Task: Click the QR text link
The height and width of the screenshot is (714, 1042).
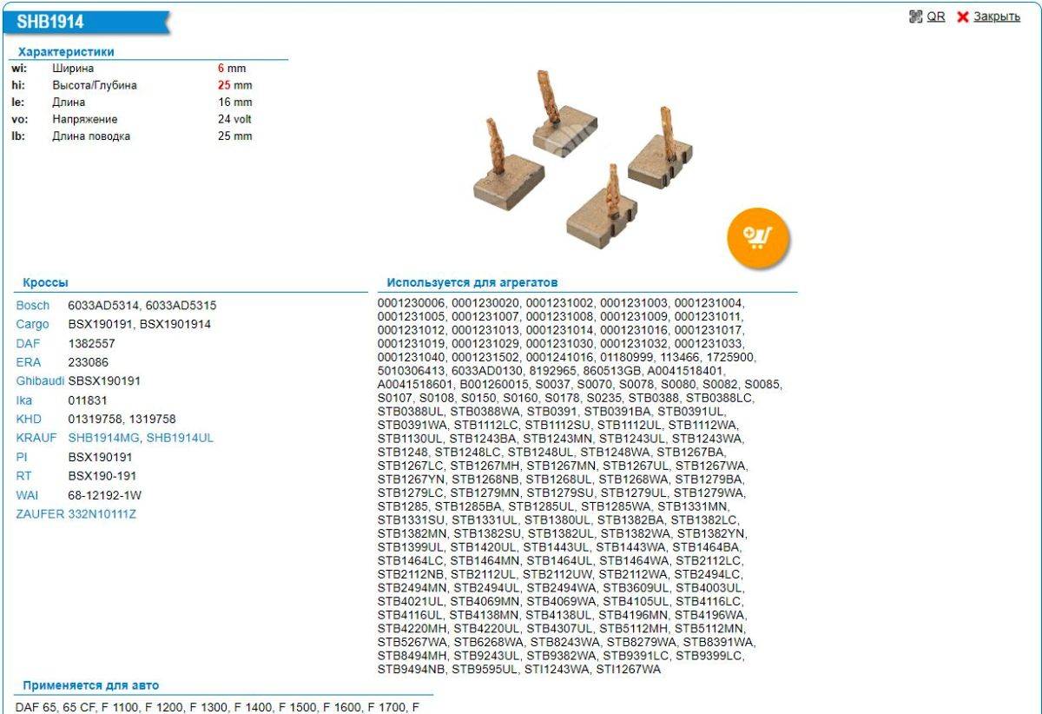Action: click(x=936, y=17)
